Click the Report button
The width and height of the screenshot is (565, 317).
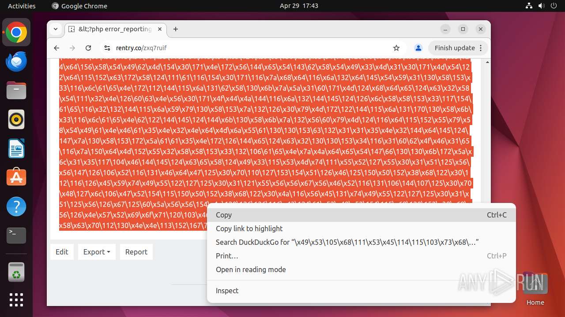(136, 252)
